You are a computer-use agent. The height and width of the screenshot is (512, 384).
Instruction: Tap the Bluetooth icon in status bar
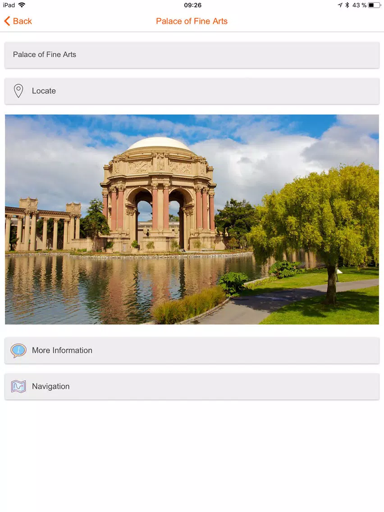[347, 5]
